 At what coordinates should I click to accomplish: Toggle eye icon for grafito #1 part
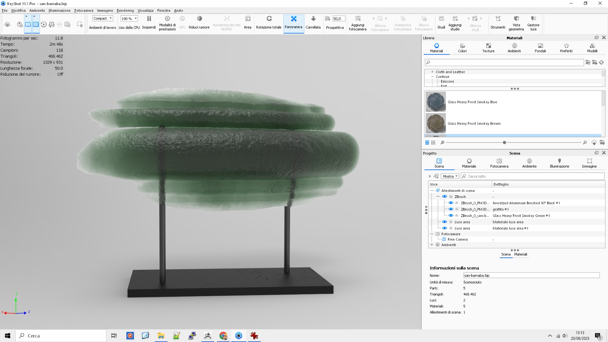click(451, 209)
